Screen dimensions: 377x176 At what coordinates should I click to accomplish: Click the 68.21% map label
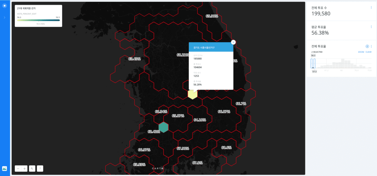183,55
